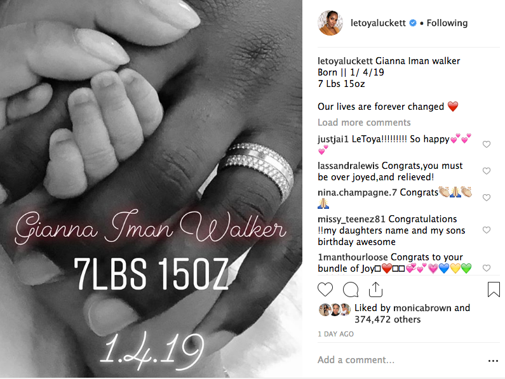Open the baby hand photo
The width and height of the screenshot is (505, 379).
point(151,189)
